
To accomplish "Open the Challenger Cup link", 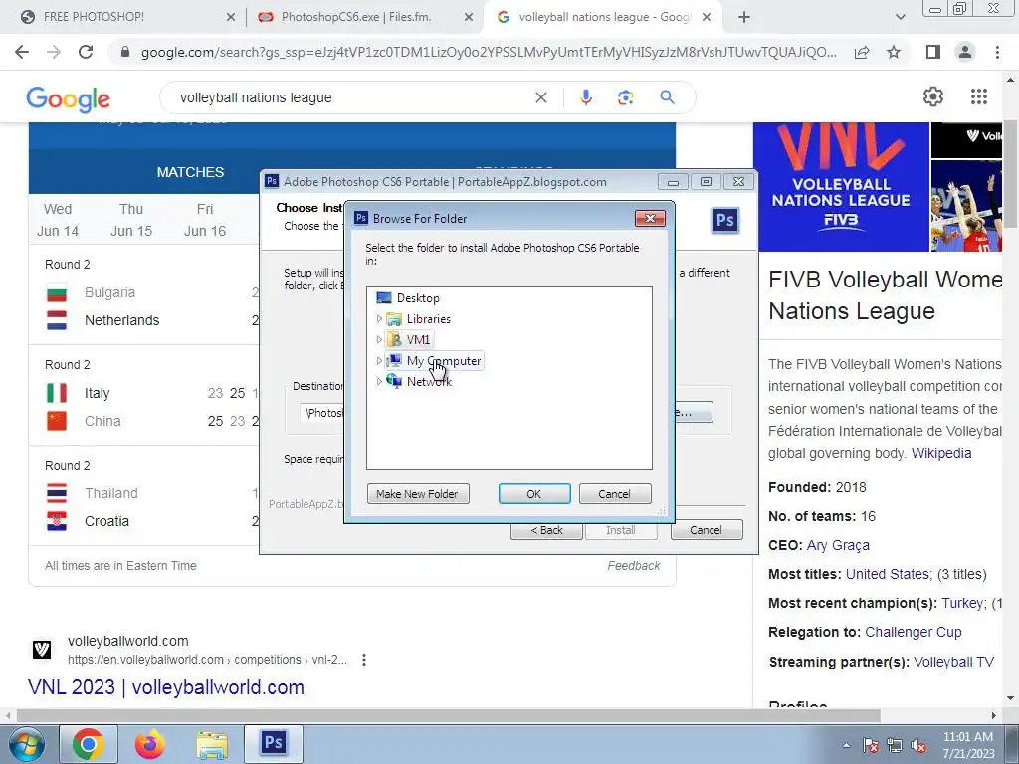I will (914, 632).
